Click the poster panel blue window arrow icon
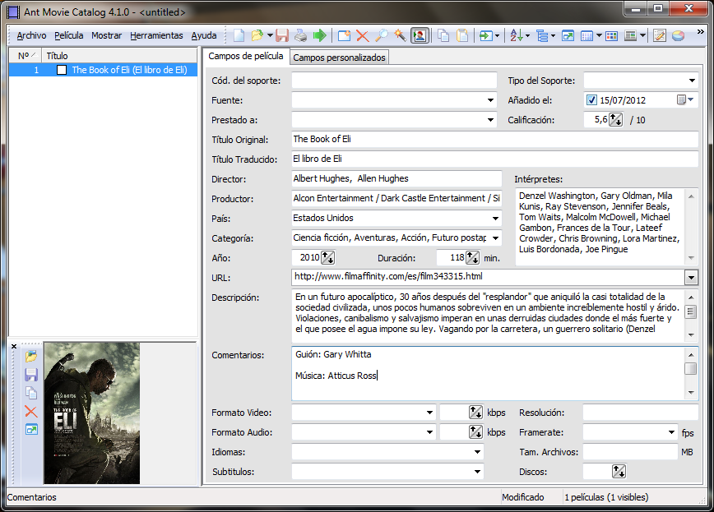The height and width of the screenshot is (512, 714). (x=31, y=430)
